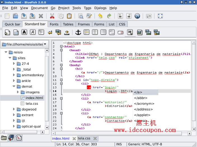Insert italic tag with the italic A icon

(x=33, y=32)
